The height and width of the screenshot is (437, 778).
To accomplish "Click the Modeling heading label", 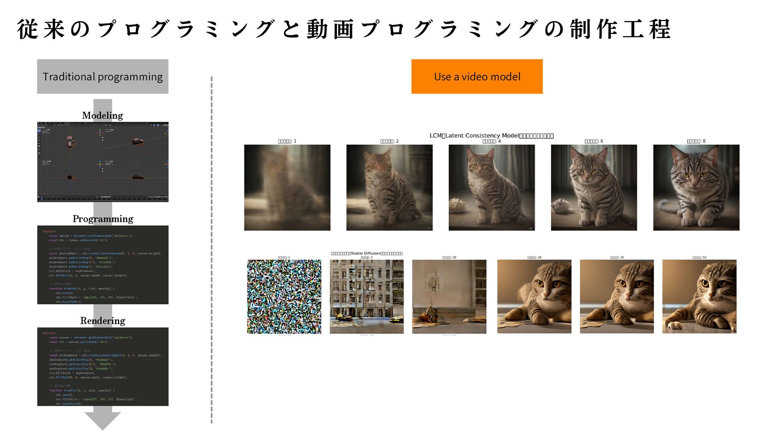I will (103, 115).
